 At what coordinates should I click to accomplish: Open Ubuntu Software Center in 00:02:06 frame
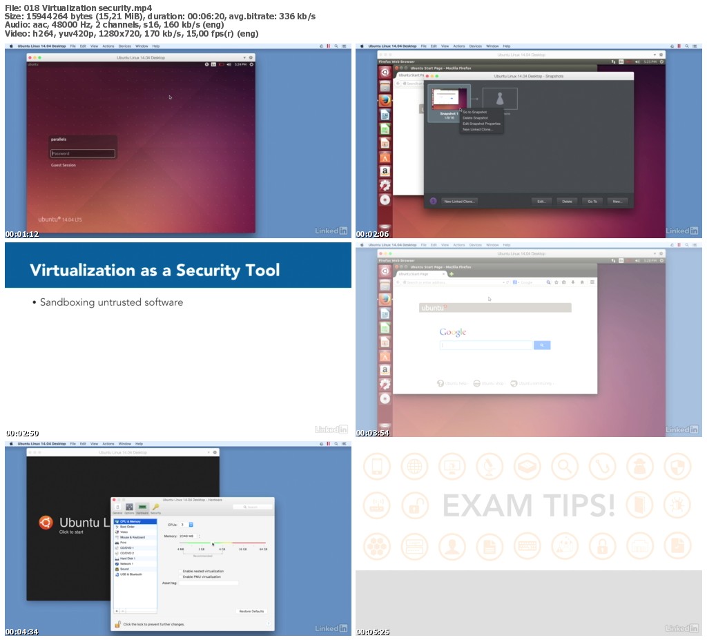click(x=385, y=157)
